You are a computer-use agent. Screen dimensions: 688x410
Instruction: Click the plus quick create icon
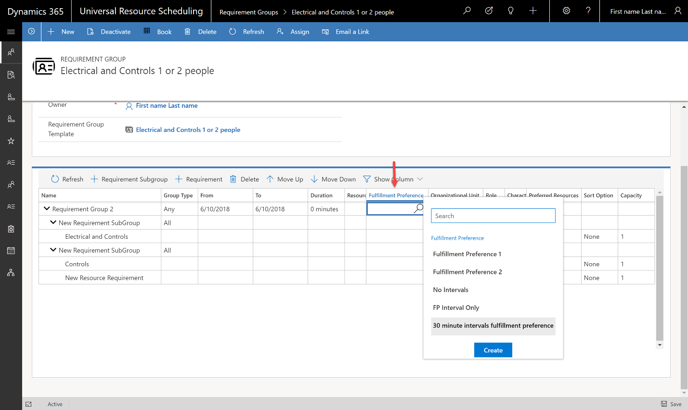pyautogui.click(x=533, y=11)
